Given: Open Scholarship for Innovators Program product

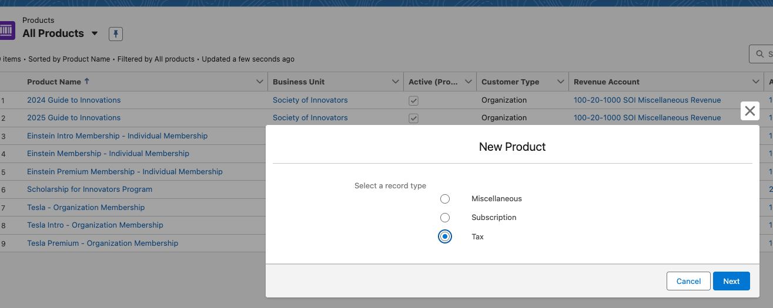Looking at the screenshot, I should click(x=89, y=189).
